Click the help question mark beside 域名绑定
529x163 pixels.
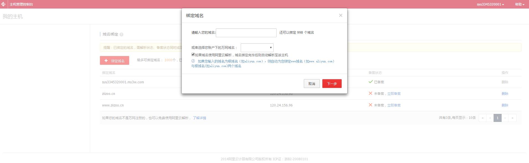(x=121, y=34)
